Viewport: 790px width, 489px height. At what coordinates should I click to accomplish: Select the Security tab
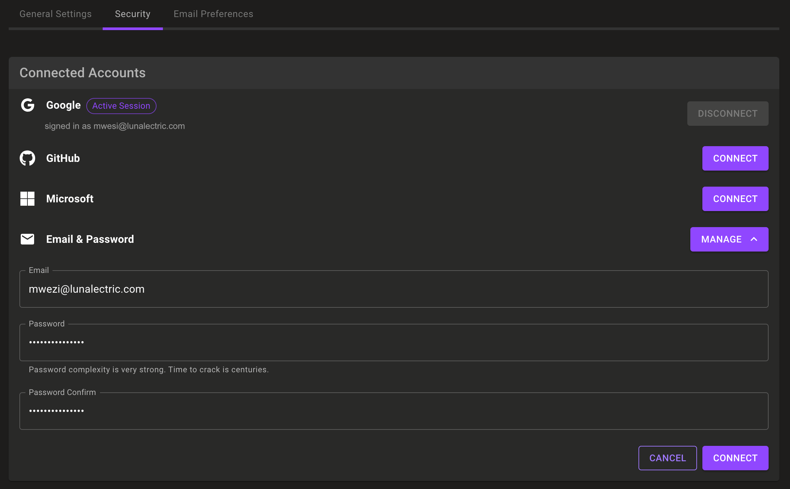point(132,14)
